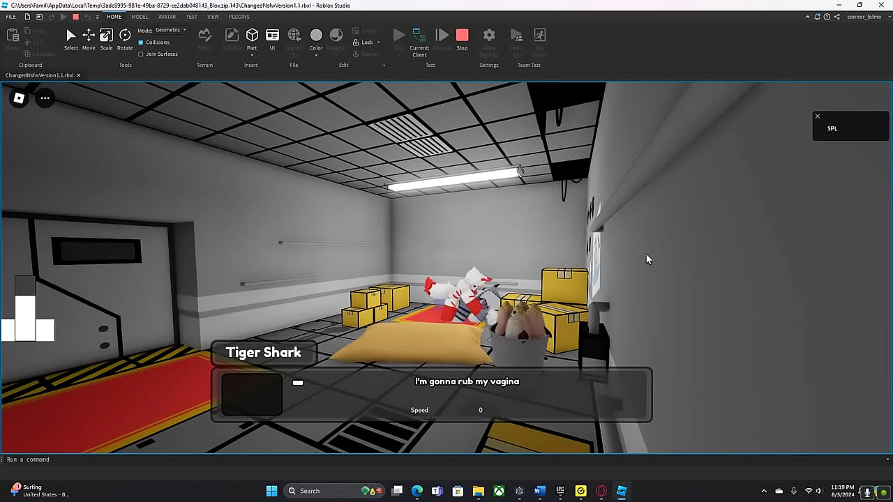Open the Color picker tool
Viewport: 893px width, 502px height.
pyautogui.click(x=316, y=37)
